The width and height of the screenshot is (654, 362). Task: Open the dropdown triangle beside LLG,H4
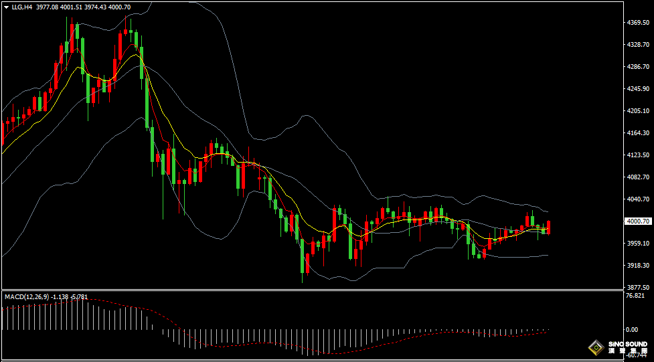6,7
